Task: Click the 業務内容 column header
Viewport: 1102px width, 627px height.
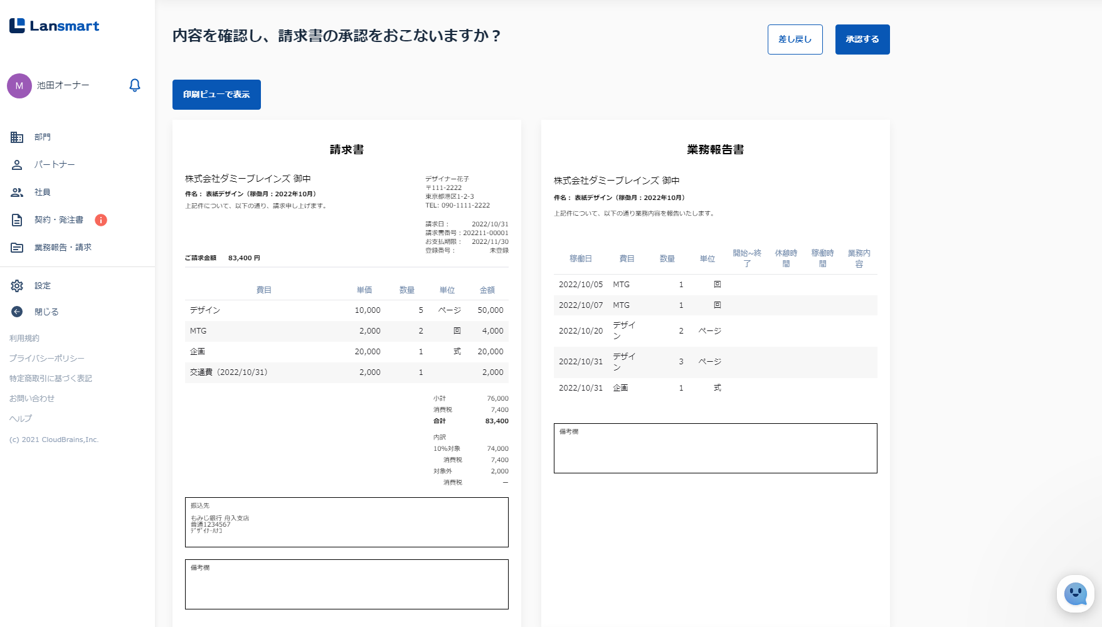Action: [859, 258]
